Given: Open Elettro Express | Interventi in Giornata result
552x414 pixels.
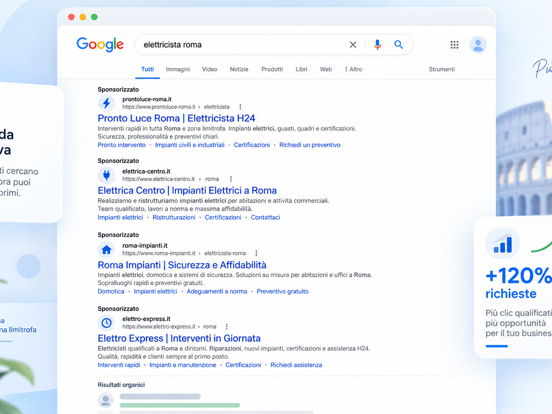Looking at the screenshot, I should coord(179,338).
